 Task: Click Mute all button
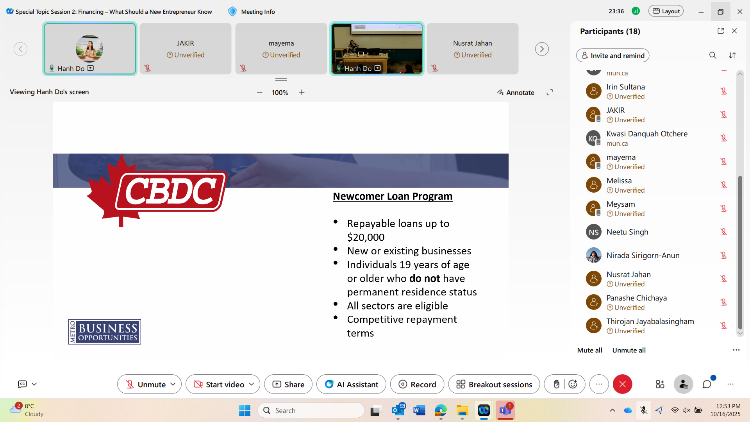(x=589, y=350)
